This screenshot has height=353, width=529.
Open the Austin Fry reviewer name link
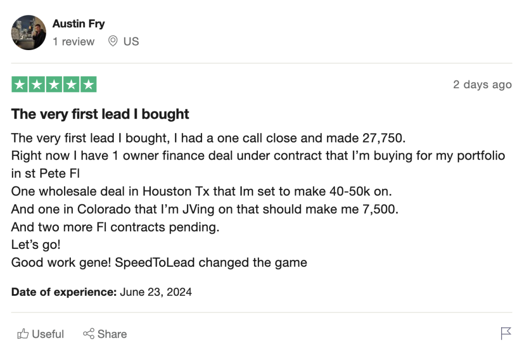tap(78, 24)
